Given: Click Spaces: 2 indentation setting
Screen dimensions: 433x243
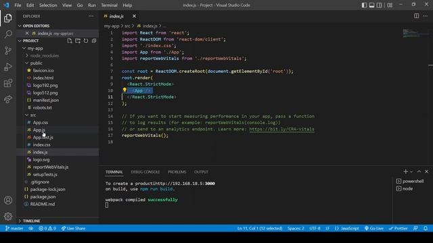Looking at the screenshot, I should [x=296, y=228].
